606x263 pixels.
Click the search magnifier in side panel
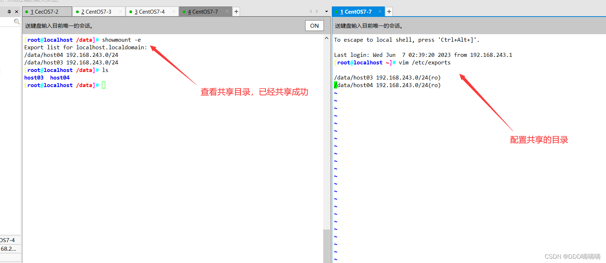point(17,22)
